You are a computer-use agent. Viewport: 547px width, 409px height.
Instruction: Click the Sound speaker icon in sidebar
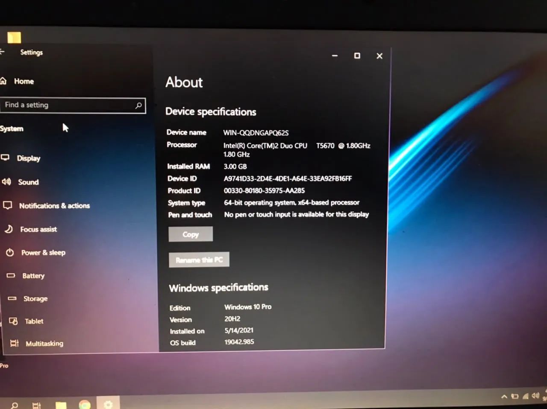[6, 182]
